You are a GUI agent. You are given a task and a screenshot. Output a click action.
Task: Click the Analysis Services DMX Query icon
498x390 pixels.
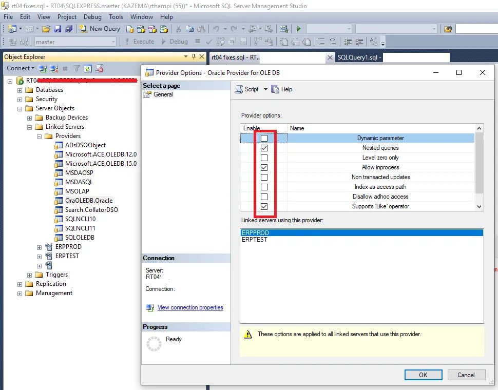[152, 29]
